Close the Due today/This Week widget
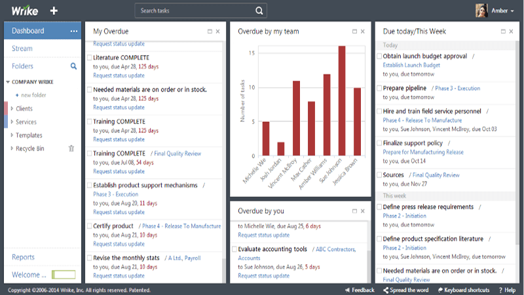The width and height of the screenshot is (524, 295). click(x=511, y=31)
